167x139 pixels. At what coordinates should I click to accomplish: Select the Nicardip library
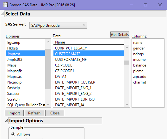[26, 82]
